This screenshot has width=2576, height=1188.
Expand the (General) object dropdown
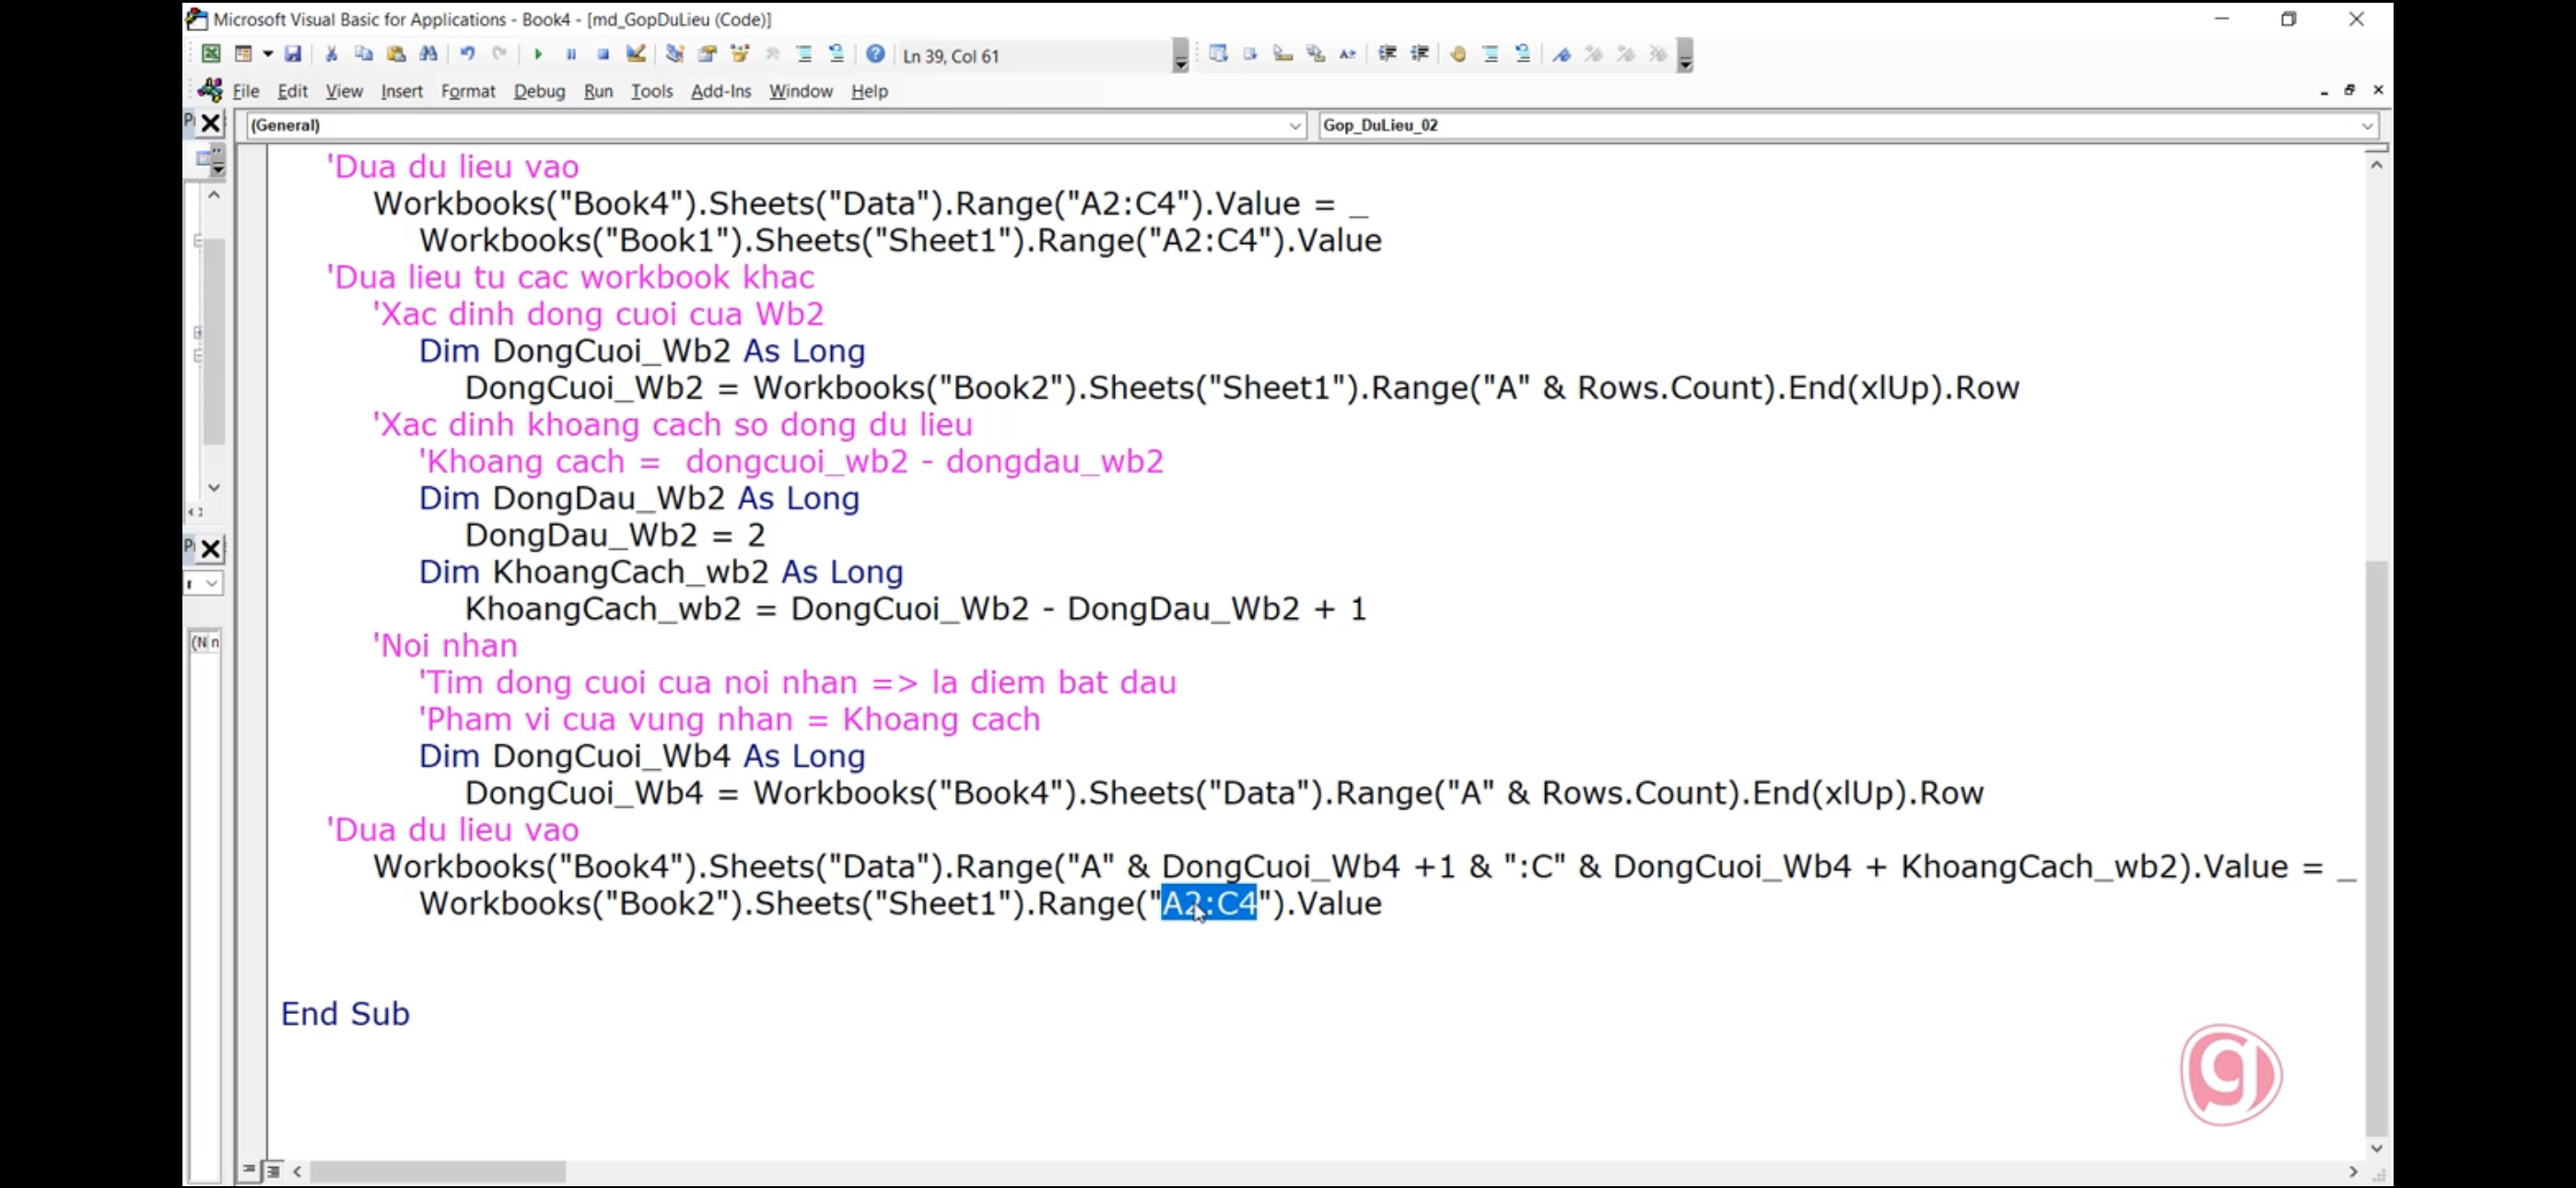click(1295, 126)
